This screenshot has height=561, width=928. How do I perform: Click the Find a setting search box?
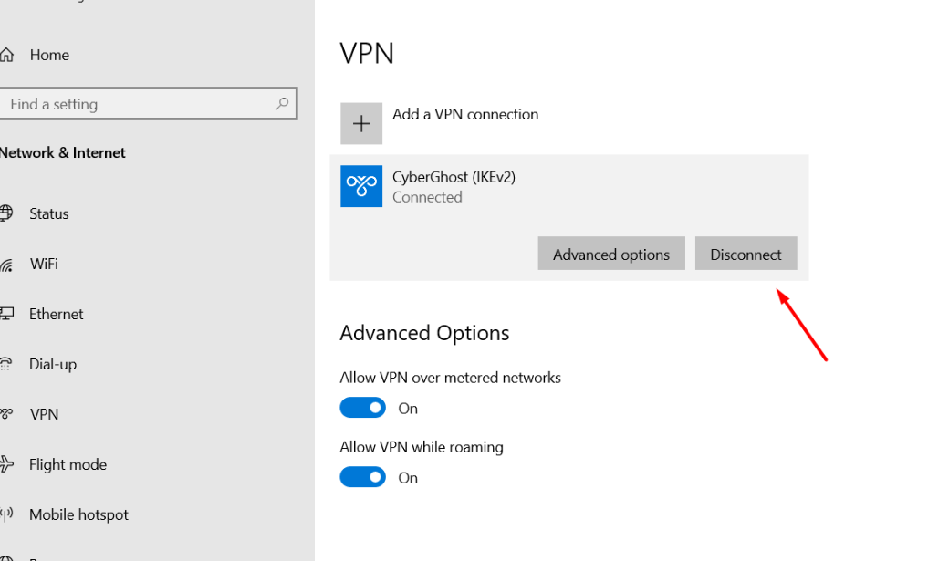[148, 104]
